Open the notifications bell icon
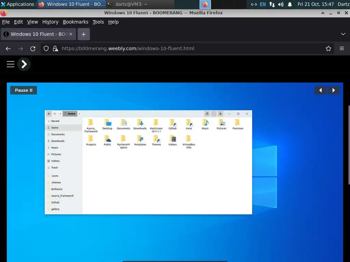The height and width of the screenshot is (262, 350). [290, 4]
